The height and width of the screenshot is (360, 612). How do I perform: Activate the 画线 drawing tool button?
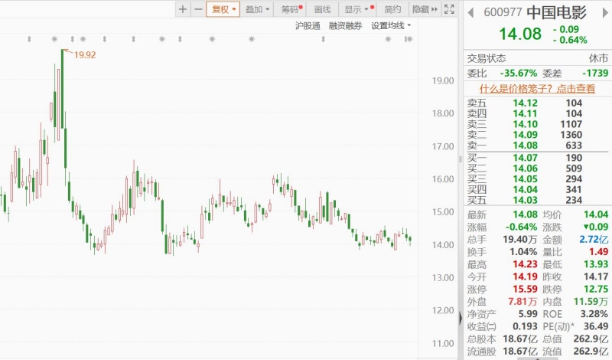point(323,9)
